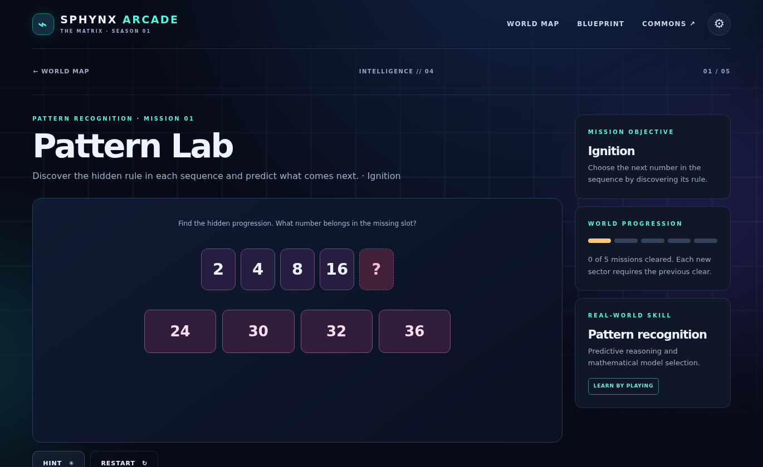Go back via the ← World Map link
The image size is (763, 467).
[61, 71]
